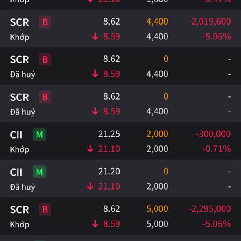Screen dimensions: 241x241
Task: Tap the orange 4,400 matched quantity
Action: click(157, 21)
